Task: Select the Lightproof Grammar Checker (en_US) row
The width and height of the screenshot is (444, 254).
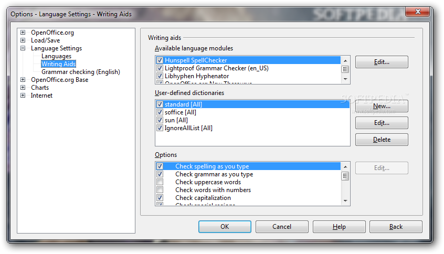Action: [248, 68]
